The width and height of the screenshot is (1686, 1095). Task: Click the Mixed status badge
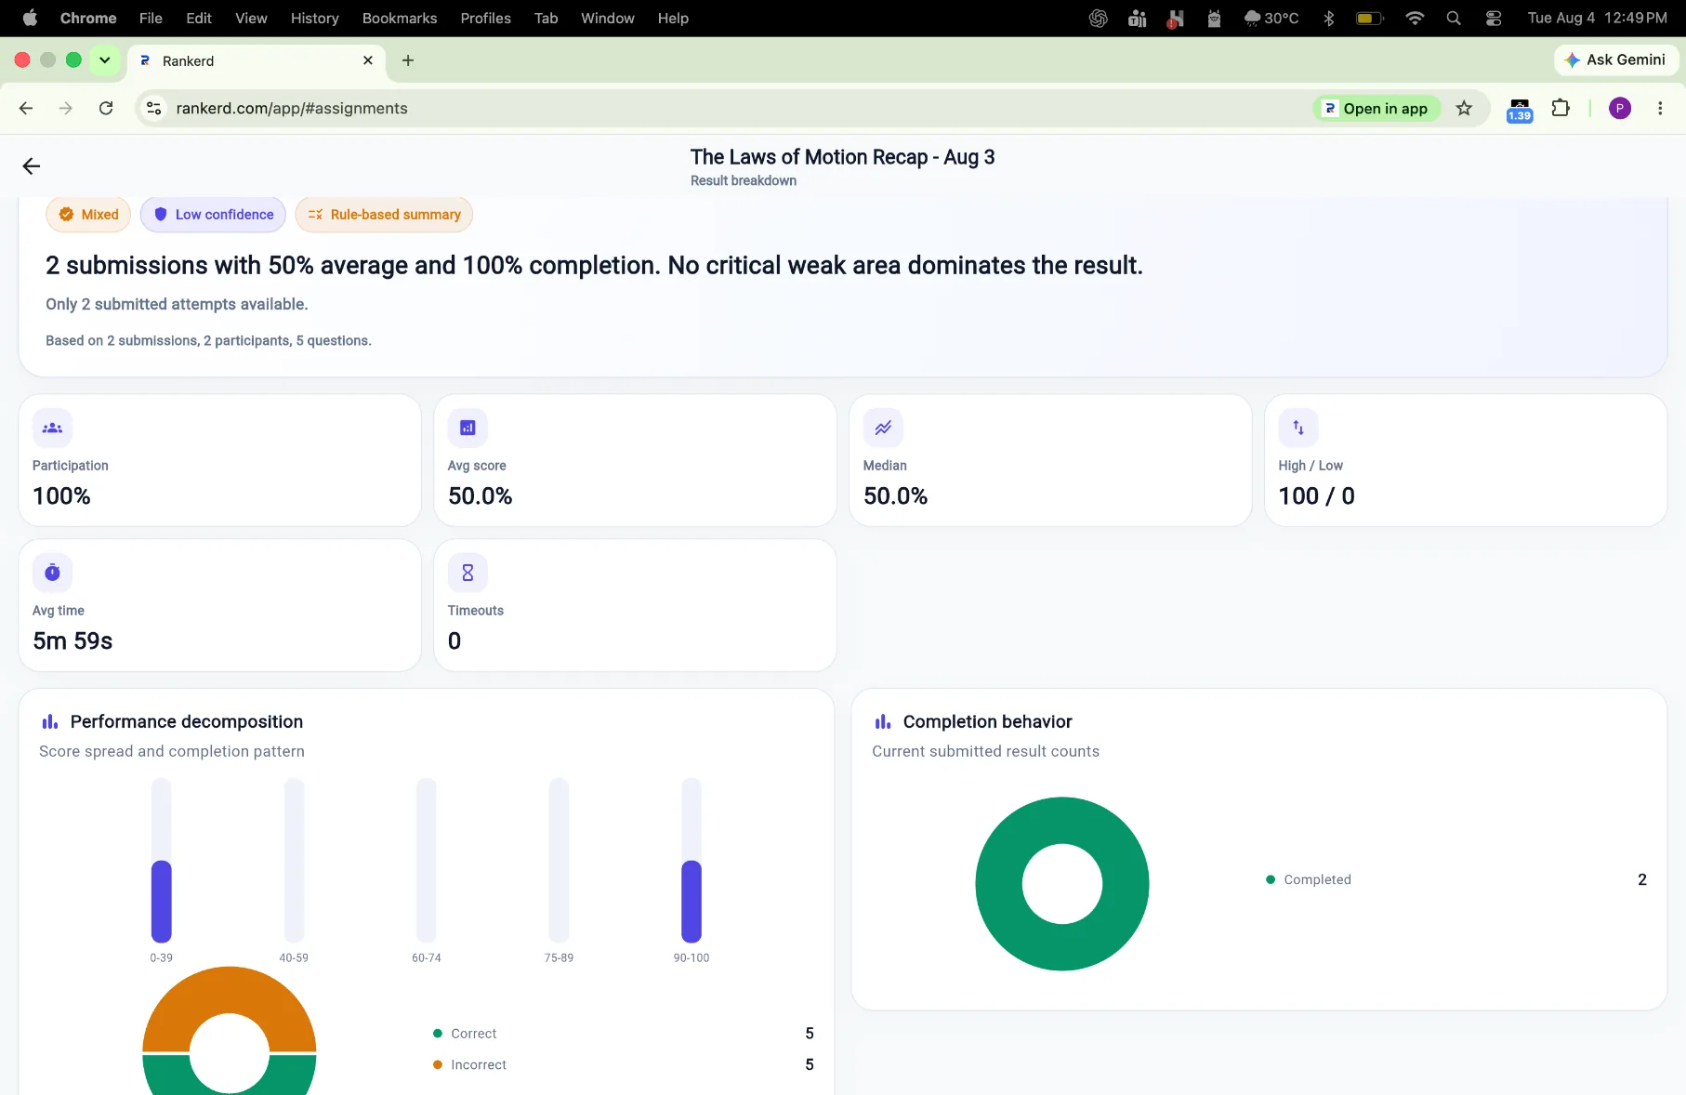[x=88, y=215]
